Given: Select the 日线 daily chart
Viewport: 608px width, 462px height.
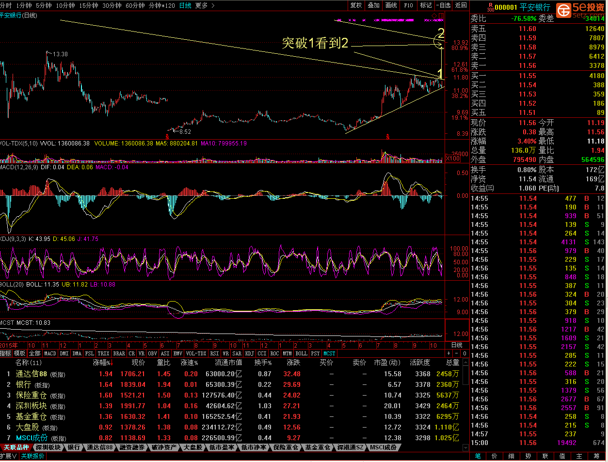Looking at the screenshot, I should [185, 5].
